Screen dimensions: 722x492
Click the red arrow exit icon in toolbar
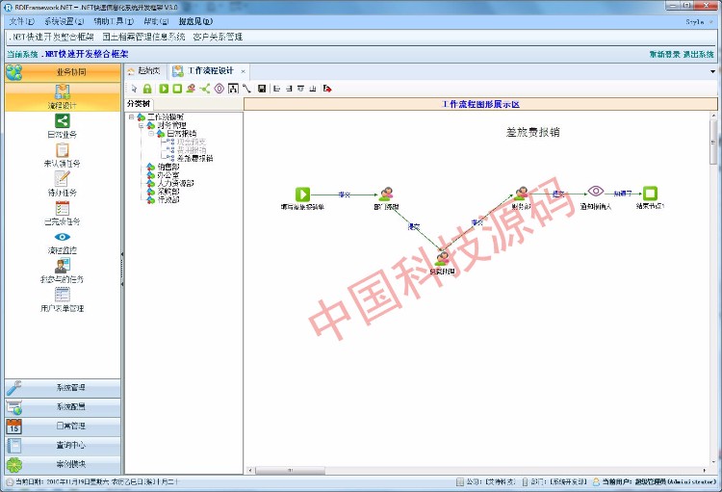coord(327,89)
